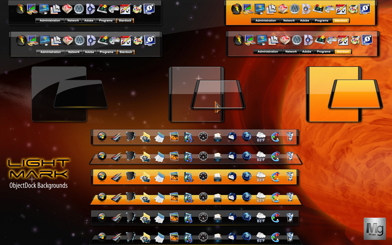Open the Adobe tab in translucent orange tabbed dock
This screenshot has height=245, width=392.
coord(307,51)
